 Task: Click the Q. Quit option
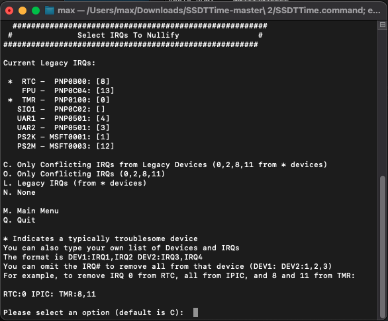pos(19,220)
